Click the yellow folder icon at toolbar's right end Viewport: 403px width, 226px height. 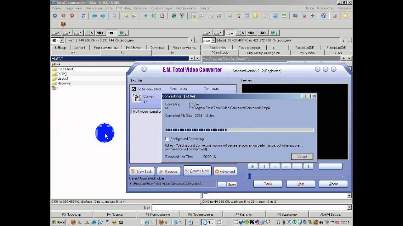[x=346, y=16]
